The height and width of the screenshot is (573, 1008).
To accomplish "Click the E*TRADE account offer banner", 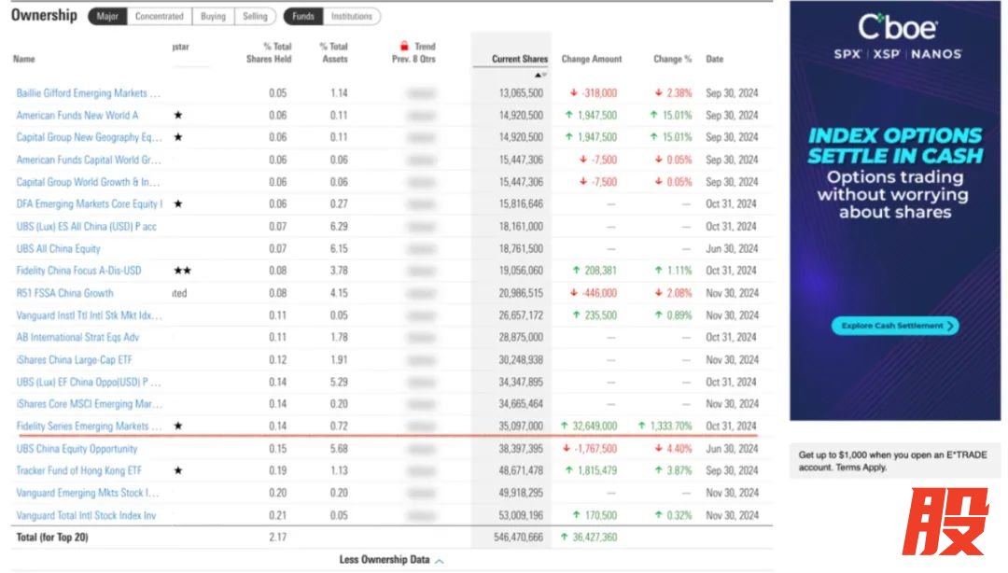I will point(896,461).
